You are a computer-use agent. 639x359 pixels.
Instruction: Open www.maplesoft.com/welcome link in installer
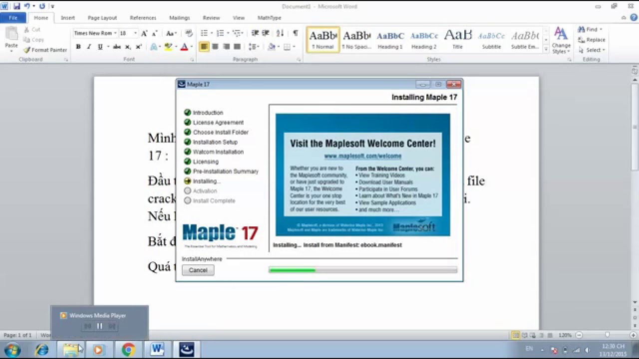pos(363,156)
